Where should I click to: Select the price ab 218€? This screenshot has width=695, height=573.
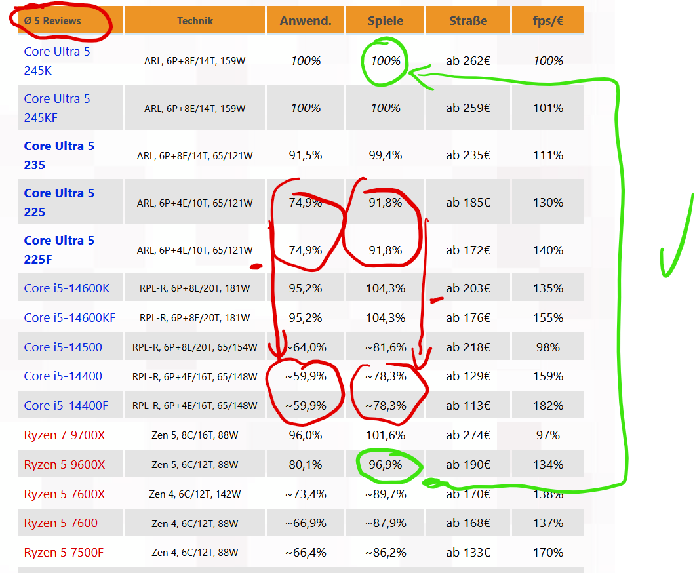pyautogui.click(x=468, y=347)
